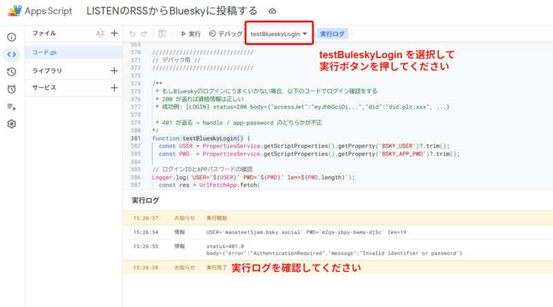Add a service with plus icon
The width and height of the screenshot is (553, 307).
click(114, 88)
